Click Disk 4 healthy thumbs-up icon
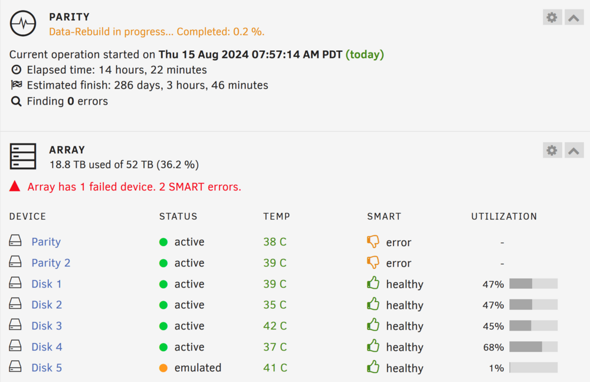This screenshot has height=382, width=590. pos(373,346)
